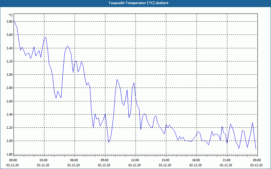Click the 2,20 y-axis value
The width and height of the screenshot is (271, 169).
(x=9, y=128)
